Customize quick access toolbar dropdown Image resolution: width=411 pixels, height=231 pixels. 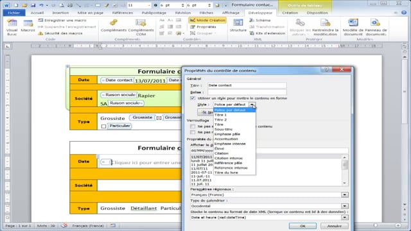225,5
